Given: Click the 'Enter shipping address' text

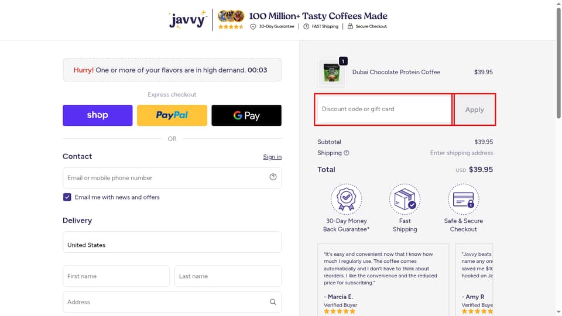Looking at the screenshot, I should click(462, 153).
